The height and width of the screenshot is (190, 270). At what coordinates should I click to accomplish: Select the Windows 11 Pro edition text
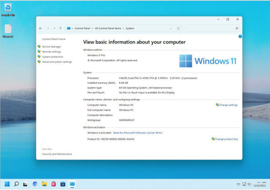pyautogui.click(x=96, y=55)
